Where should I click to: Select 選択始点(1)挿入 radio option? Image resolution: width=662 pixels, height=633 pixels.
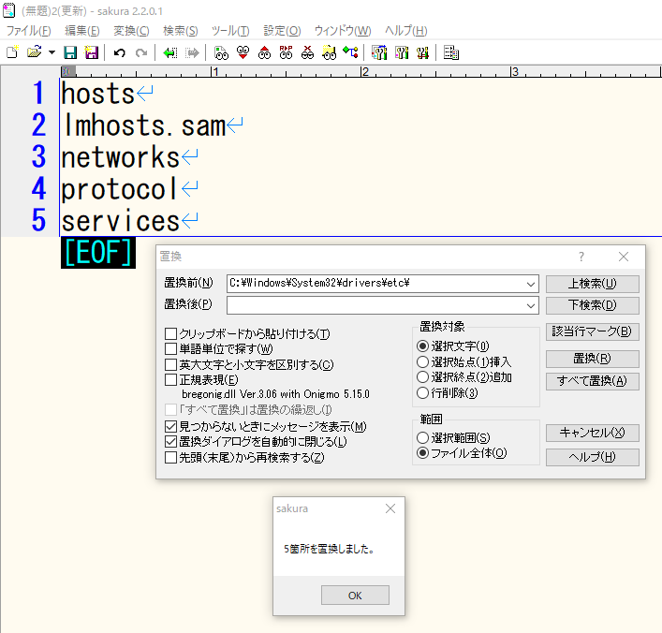point(422,361)
